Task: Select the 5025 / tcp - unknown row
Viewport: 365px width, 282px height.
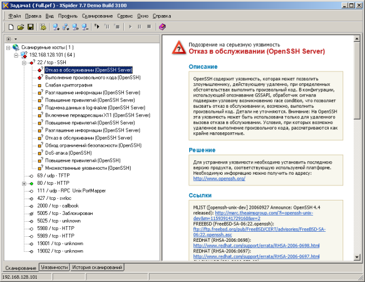Action: tap(59, 221)
